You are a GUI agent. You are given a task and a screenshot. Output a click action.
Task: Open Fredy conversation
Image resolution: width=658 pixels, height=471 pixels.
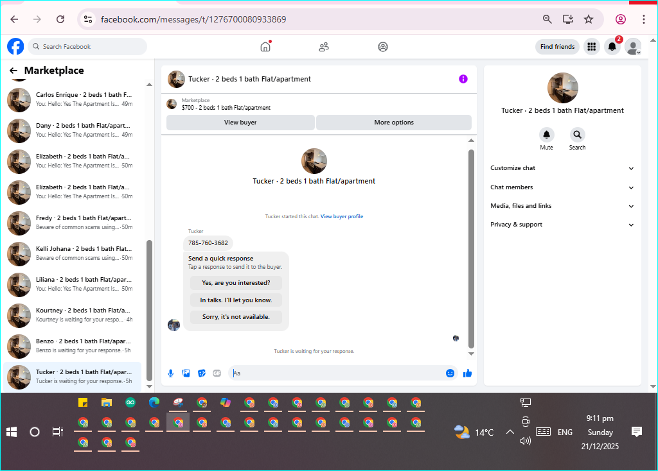click(x=72, y=223)
